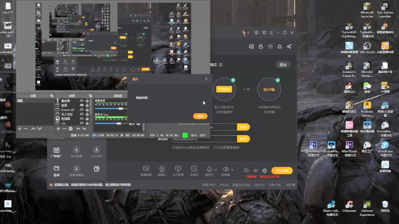
Task: Move selected source down with chevron arrow
Action: coord(84,129)
